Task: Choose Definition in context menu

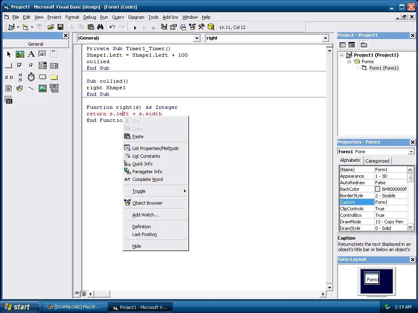Action: point(156,227)
